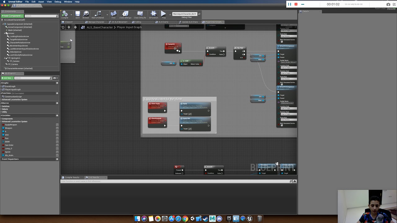Open My Blueprint view options eye dropdown

[x=56, y=78]
